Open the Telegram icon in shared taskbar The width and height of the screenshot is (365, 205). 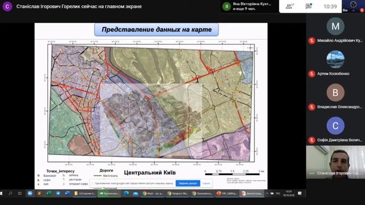click(x=58, y=194)
